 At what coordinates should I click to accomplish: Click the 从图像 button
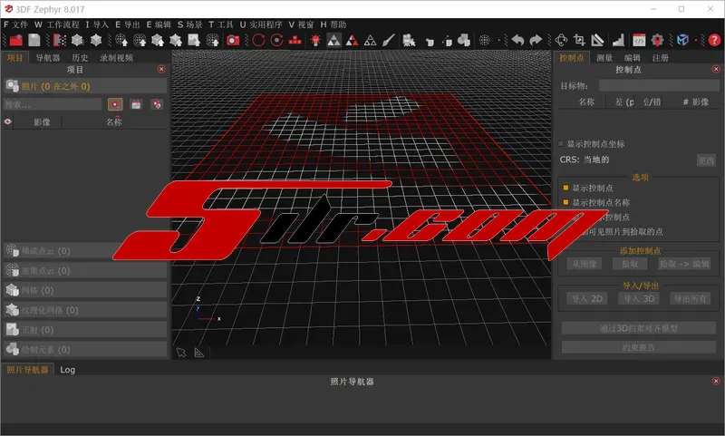(585, 264)
